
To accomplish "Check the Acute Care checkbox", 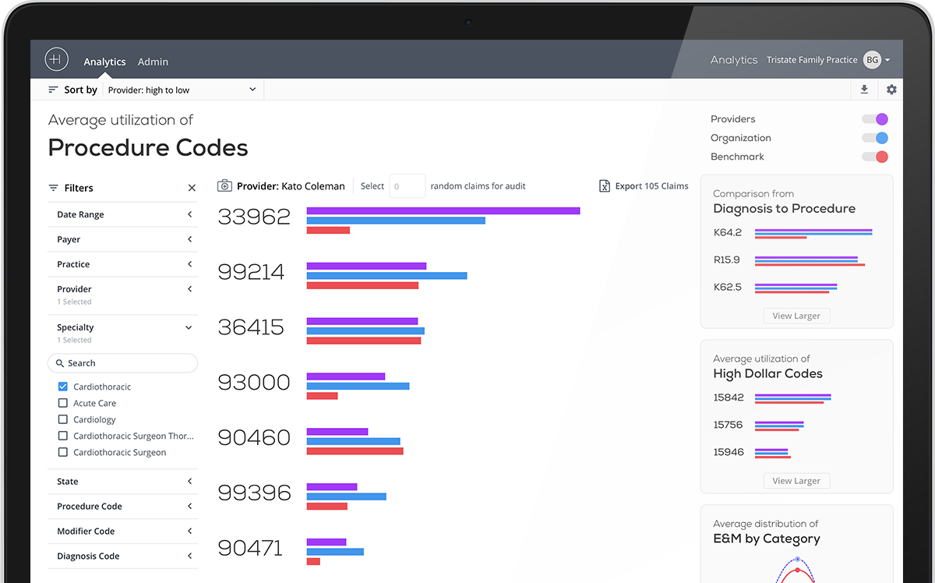I will 63,403.
